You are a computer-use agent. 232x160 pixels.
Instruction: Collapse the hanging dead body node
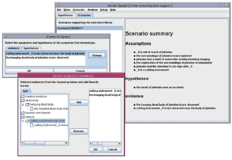pos(23,105)
